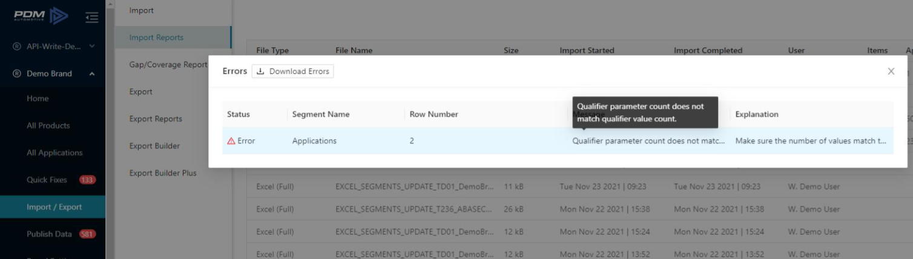Open All Applications in the sidebar
This screenshot has height=259, width=913.
(x=54, y=153)
